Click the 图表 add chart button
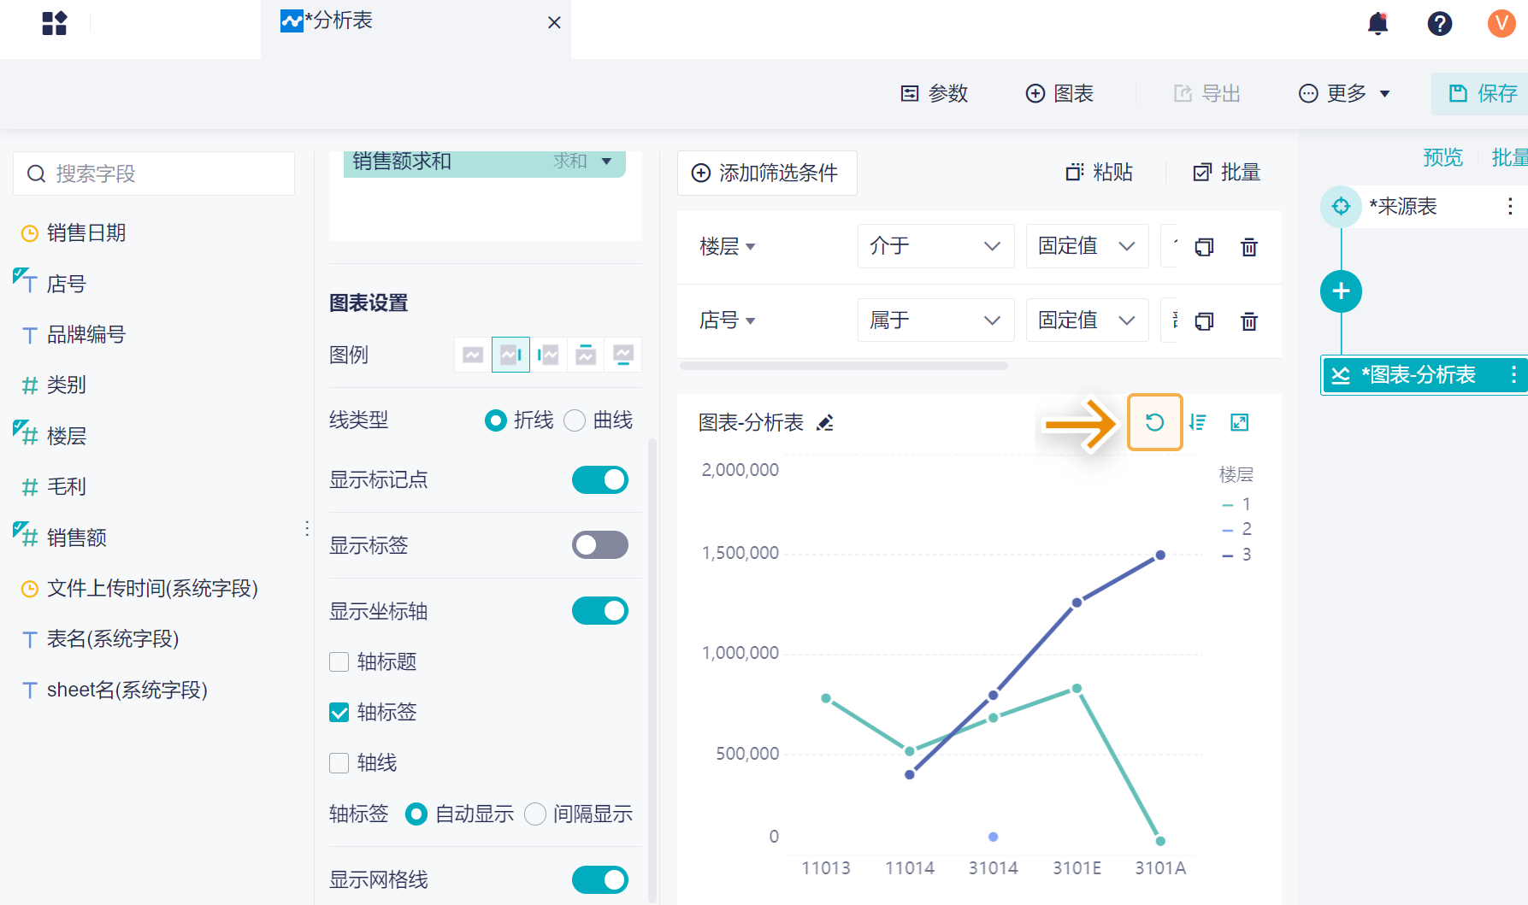 pyautogui.click(x=1059, y=93)
